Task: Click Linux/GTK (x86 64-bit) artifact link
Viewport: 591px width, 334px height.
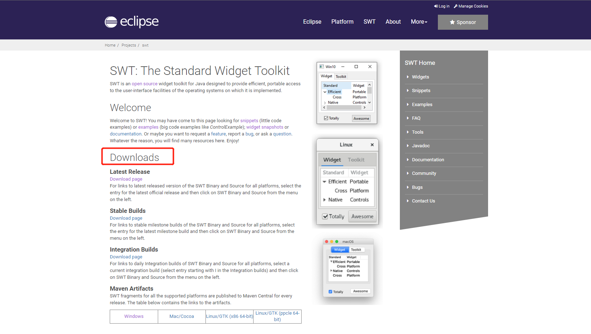Action: [230, 316]
